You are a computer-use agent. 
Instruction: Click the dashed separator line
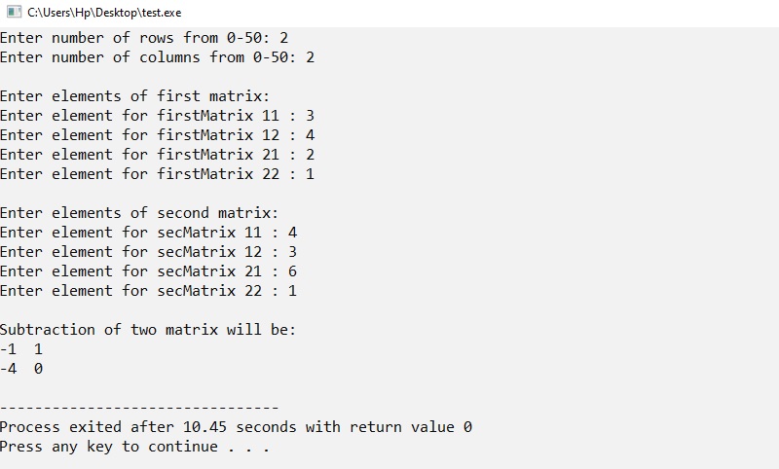point(139,408)
